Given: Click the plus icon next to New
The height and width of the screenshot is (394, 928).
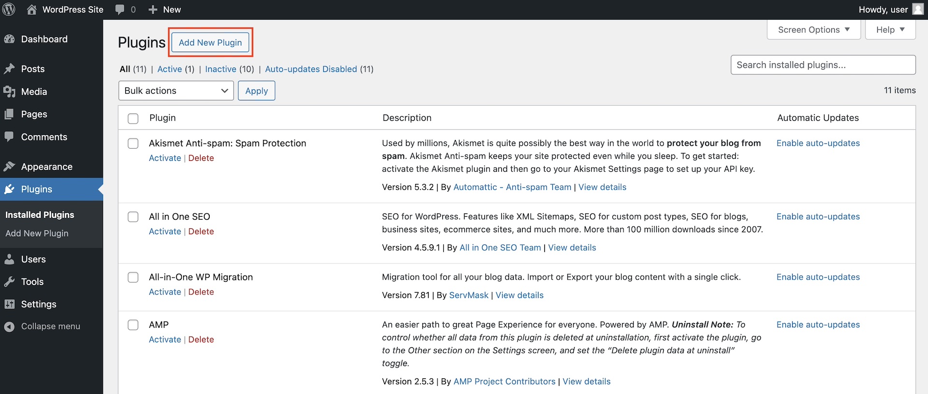Looking at the screenshot, I should click(153, 10).
